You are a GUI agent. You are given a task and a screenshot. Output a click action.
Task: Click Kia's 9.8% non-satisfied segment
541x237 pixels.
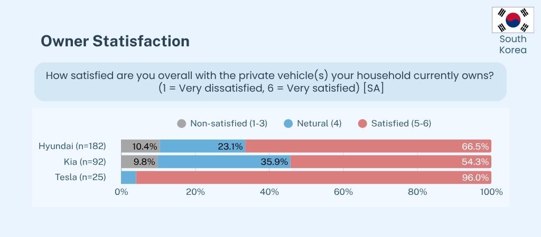(139, 162)
